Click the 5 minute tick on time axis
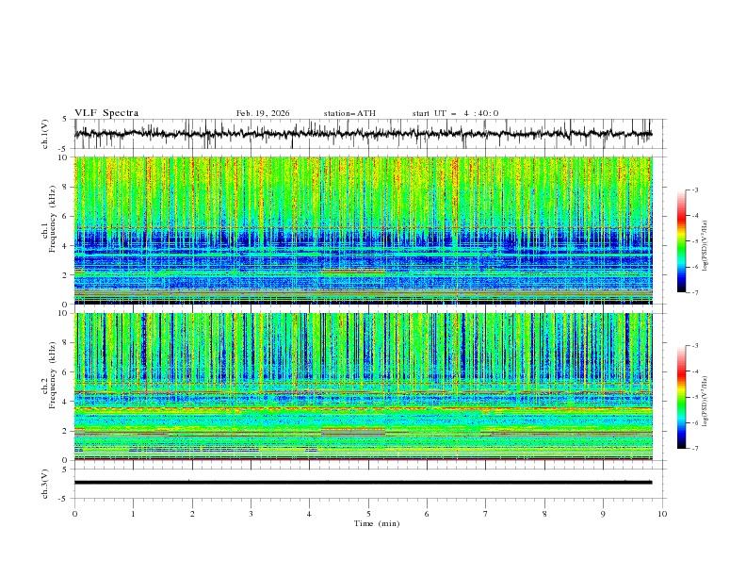The width and height of the screenshot is (746, 577). click(368, 514)
